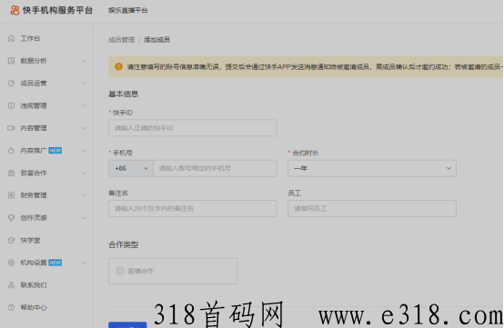The image size is (504, 328).
Task: Select 财务管理 in the sidebar
Action: (34, 195)
